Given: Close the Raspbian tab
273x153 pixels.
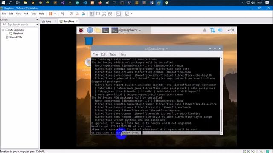Looking at the screenshot, I should tap(77, 21).
